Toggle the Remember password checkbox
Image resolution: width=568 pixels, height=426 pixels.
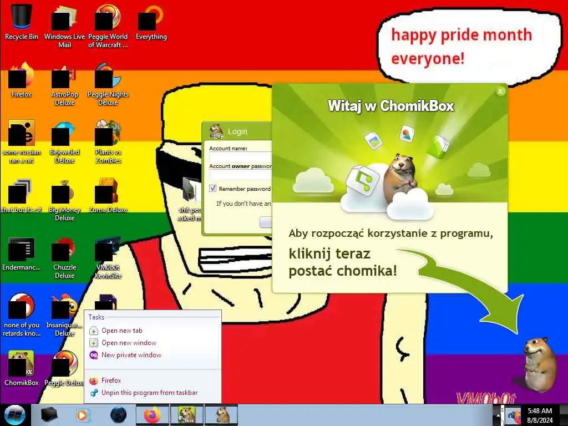[213, 189]
